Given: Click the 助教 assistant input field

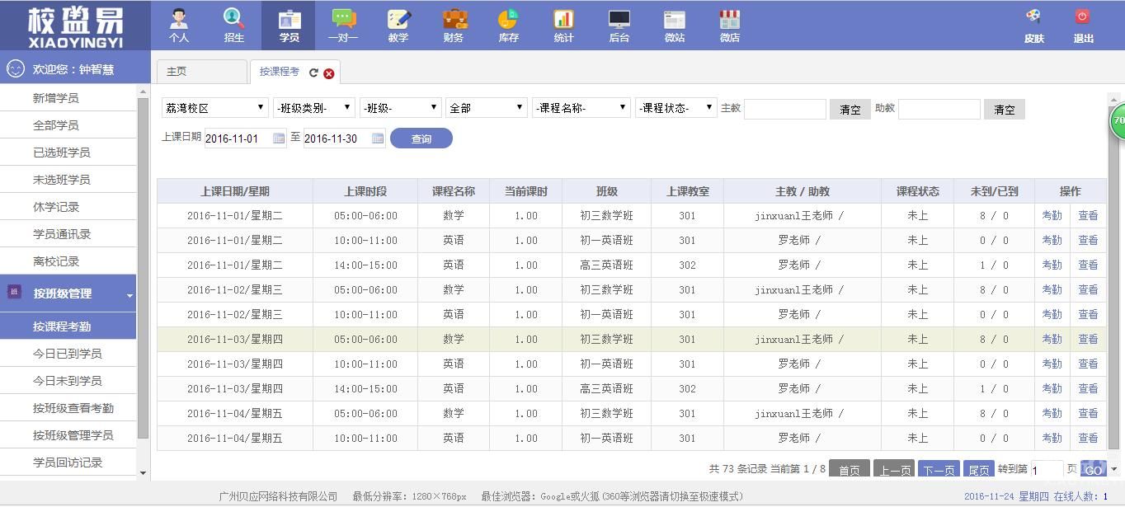Looking at the screenshot, I should 939,109.
